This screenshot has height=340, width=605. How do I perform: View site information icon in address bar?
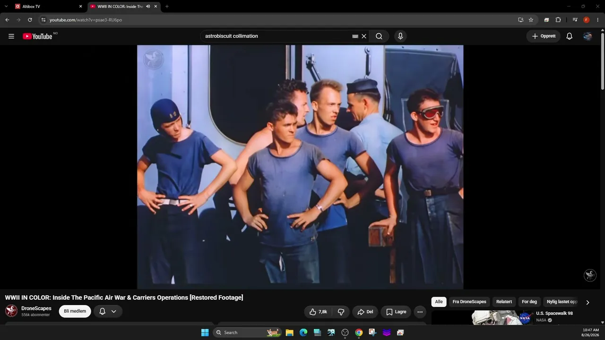click(x=43, y=20)
